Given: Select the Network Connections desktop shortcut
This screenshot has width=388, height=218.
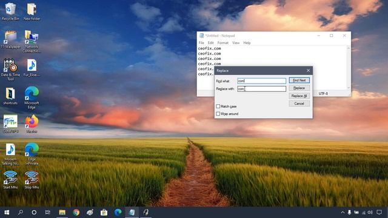Looking at the screenshot, I should [x=32, y=42].
